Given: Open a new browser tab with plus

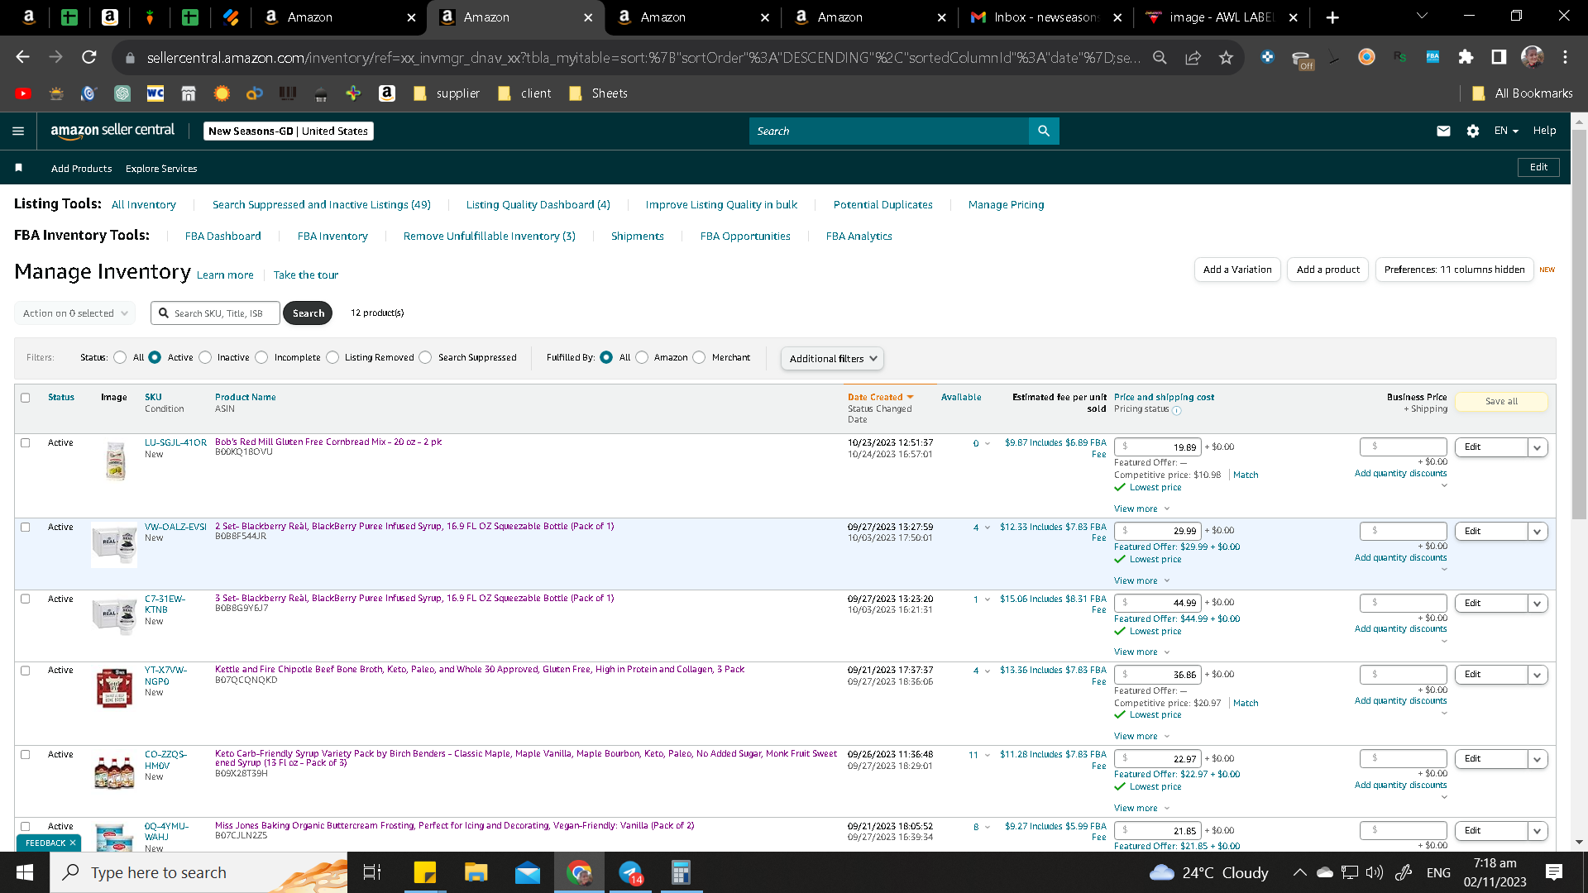Looking at the screenshot, I should [1332, 17].
